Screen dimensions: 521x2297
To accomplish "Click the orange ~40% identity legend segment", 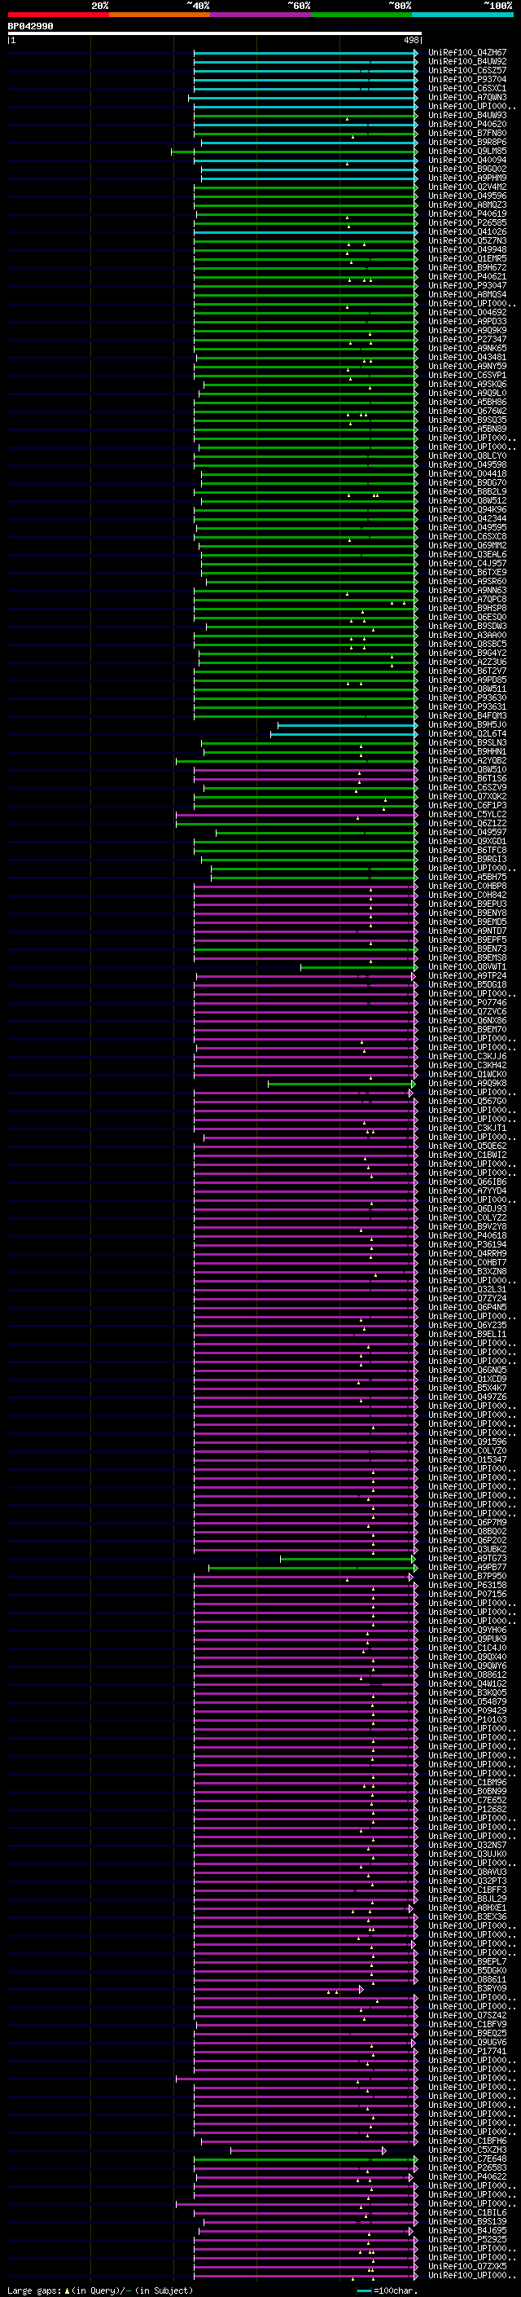I will point(160,15).
